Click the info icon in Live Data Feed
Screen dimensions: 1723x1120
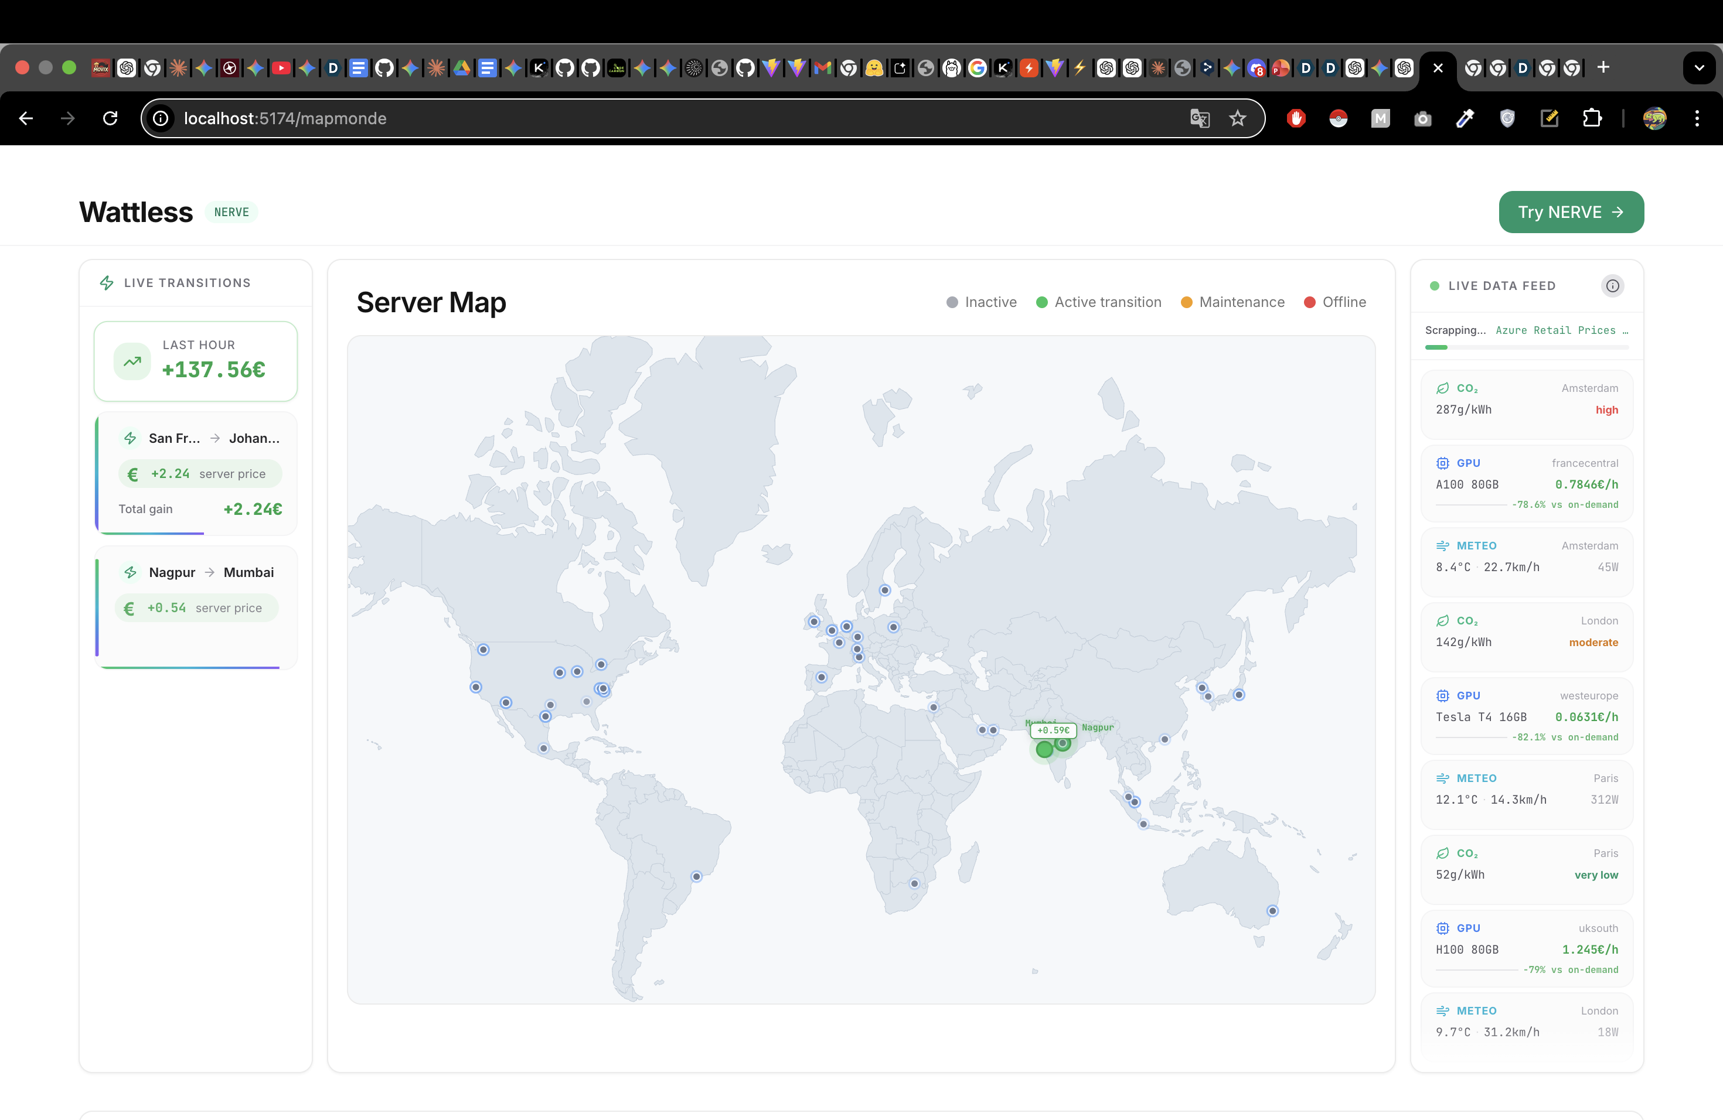[x=1612, y=286]
